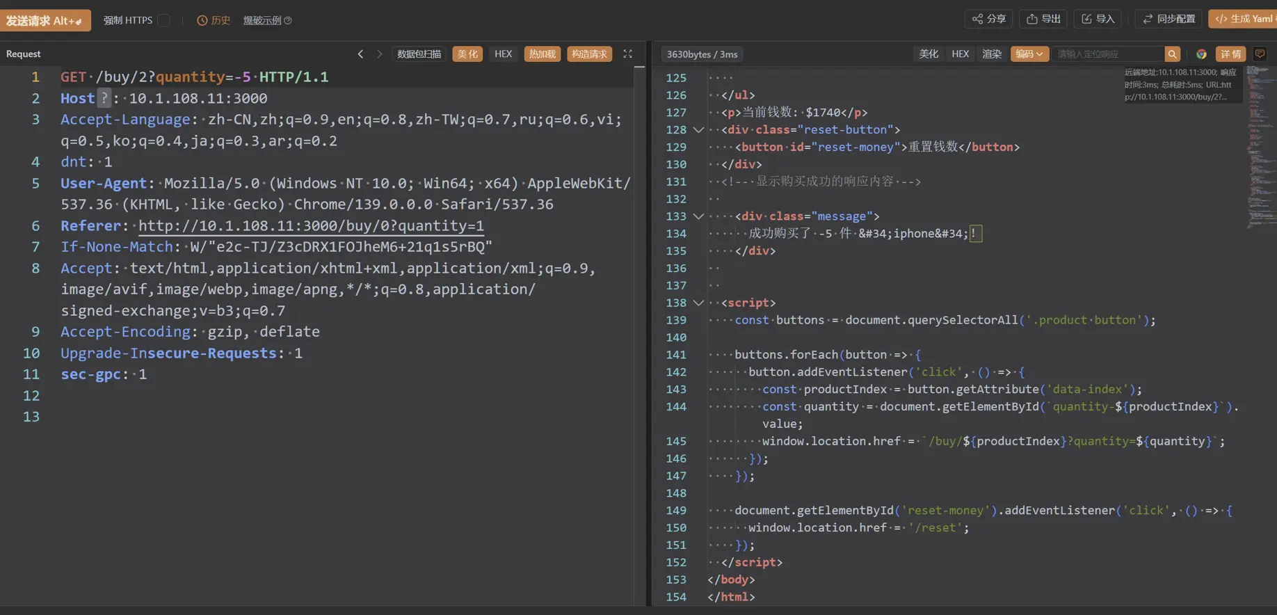
Task: Click the comment bubble icon in response toolbar
Action: click(x=1260, y=54)
